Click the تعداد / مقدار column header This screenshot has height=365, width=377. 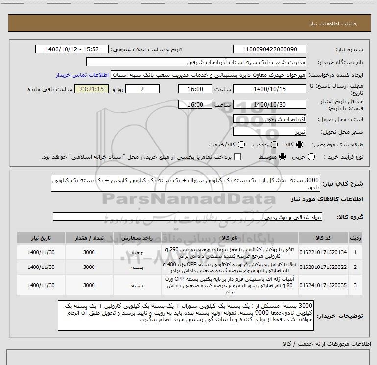click(x=89, y=238)
